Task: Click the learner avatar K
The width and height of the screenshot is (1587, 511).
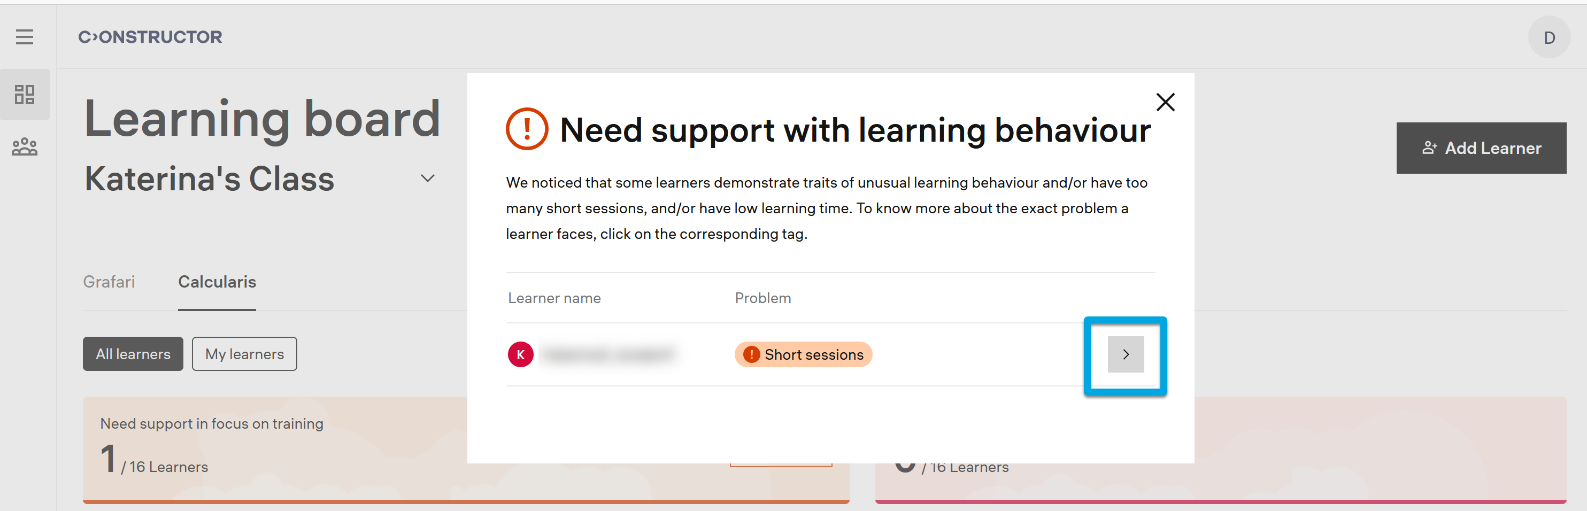Action: click(x=521, y=354)
